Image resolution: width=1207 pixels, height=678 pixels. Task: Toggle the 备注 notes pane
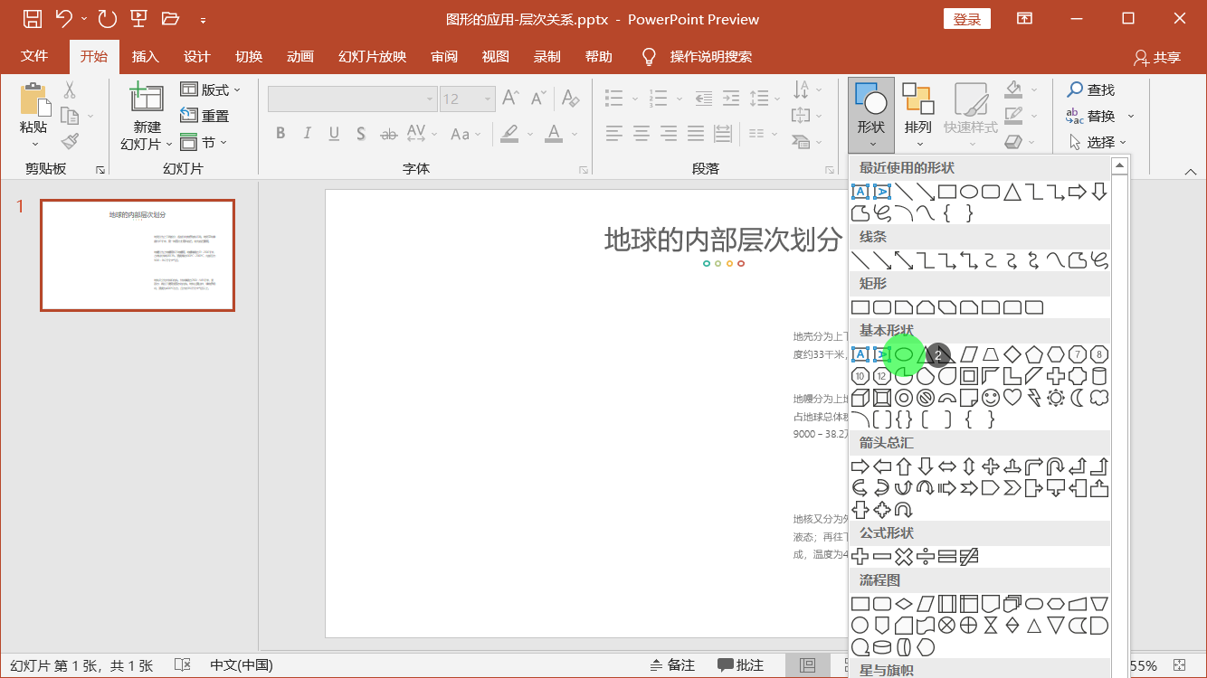pyautogui.click(x=672, y=665)
